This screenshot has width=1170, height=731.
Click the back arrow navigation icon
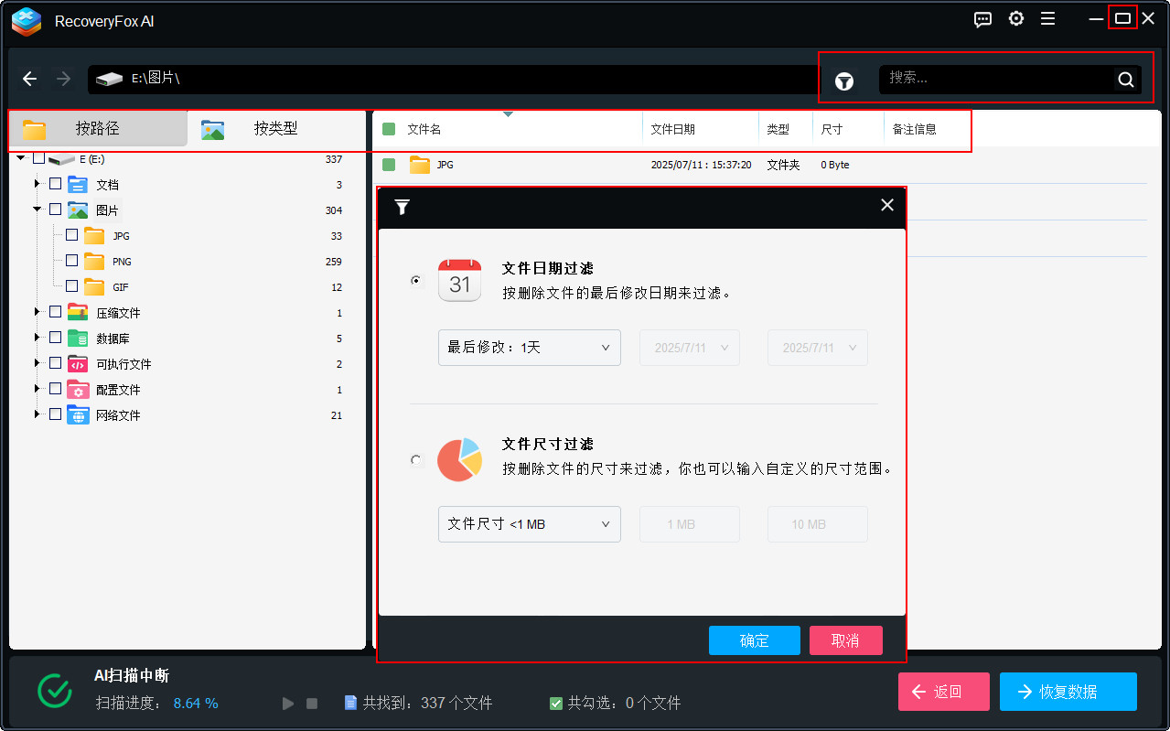coord(30,79)
